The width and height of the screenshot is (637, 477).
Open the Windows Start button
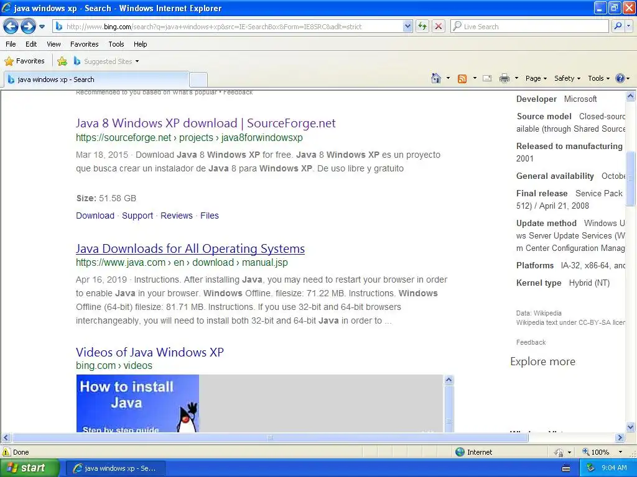(30, 468)
